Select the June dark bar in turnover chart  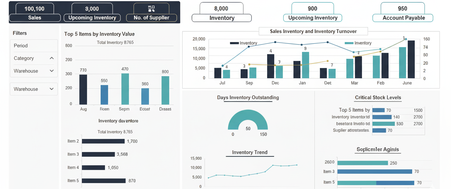(411, 59)
